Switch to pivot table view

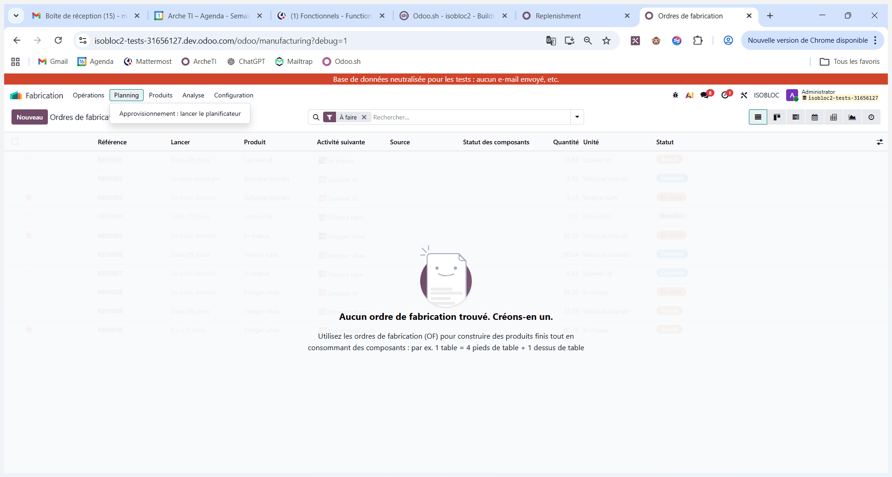pos(834,117)
